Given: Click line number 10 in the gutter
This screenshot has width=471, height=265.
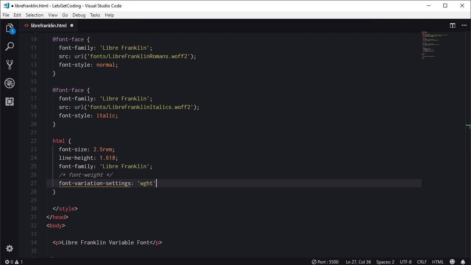Looking at the screenshot, I should [x=33, y=39].
